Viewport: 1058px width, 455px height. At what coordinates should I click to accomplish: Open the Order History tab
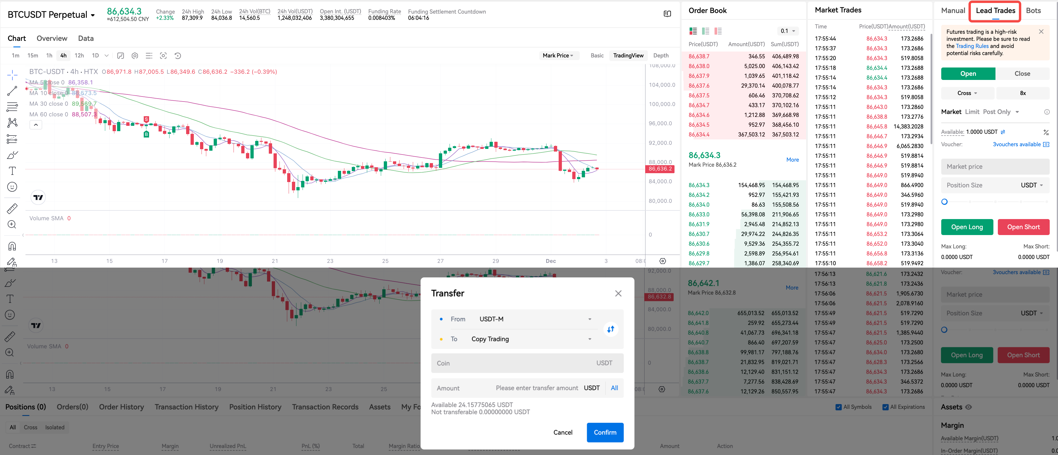coord(121,407)
